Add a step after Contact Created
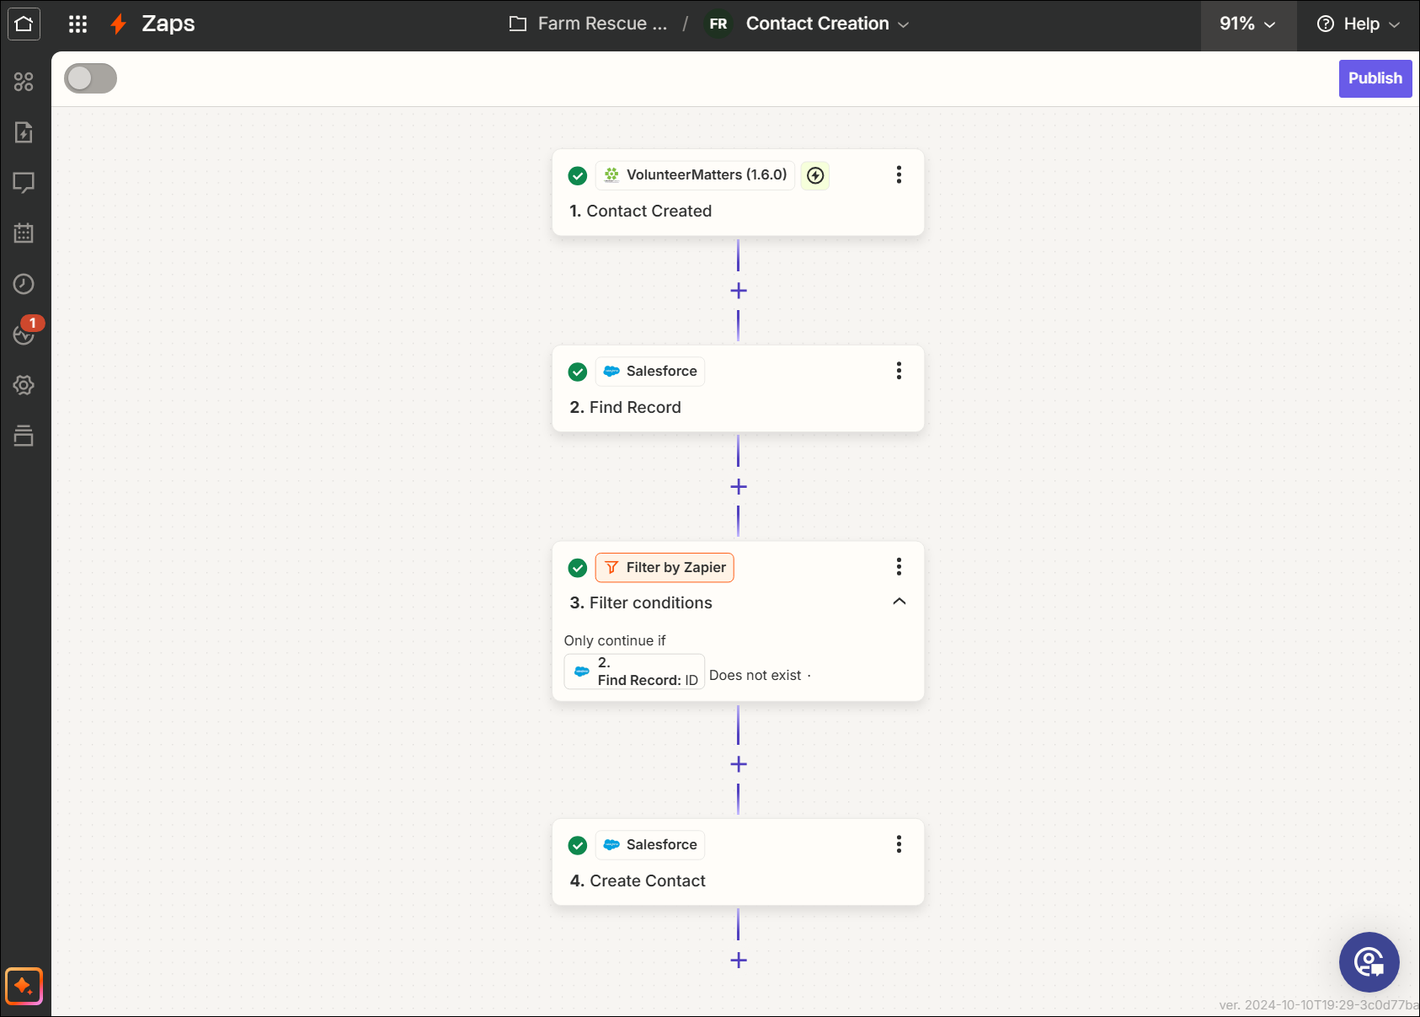Image resolution: width=1420 pixels, height=1017 pixels. tap(739, 291)
